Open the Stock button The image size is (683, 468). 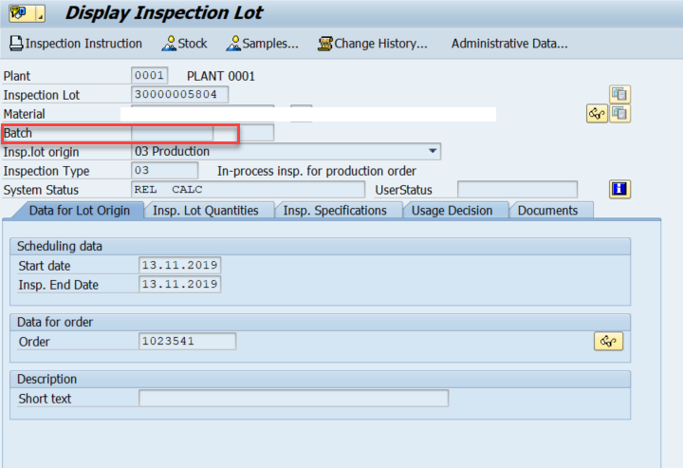click(184, 43)
